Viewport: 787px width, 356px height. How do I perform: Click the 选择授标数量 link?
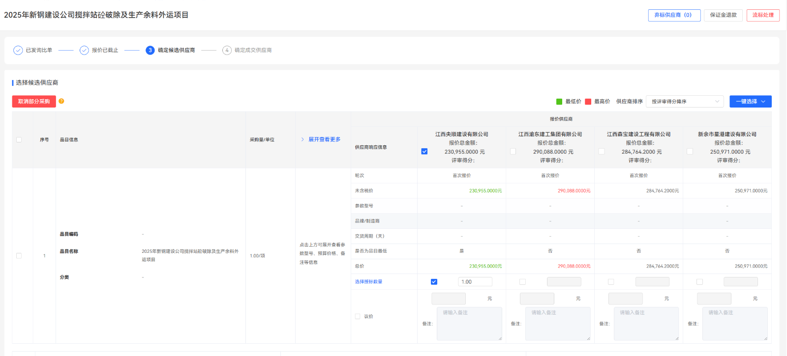coord(368,282)
